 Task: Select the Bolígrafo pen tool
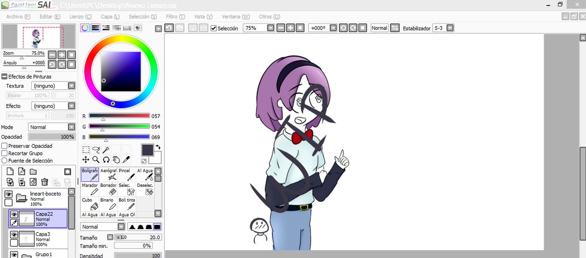click(90, 175)
